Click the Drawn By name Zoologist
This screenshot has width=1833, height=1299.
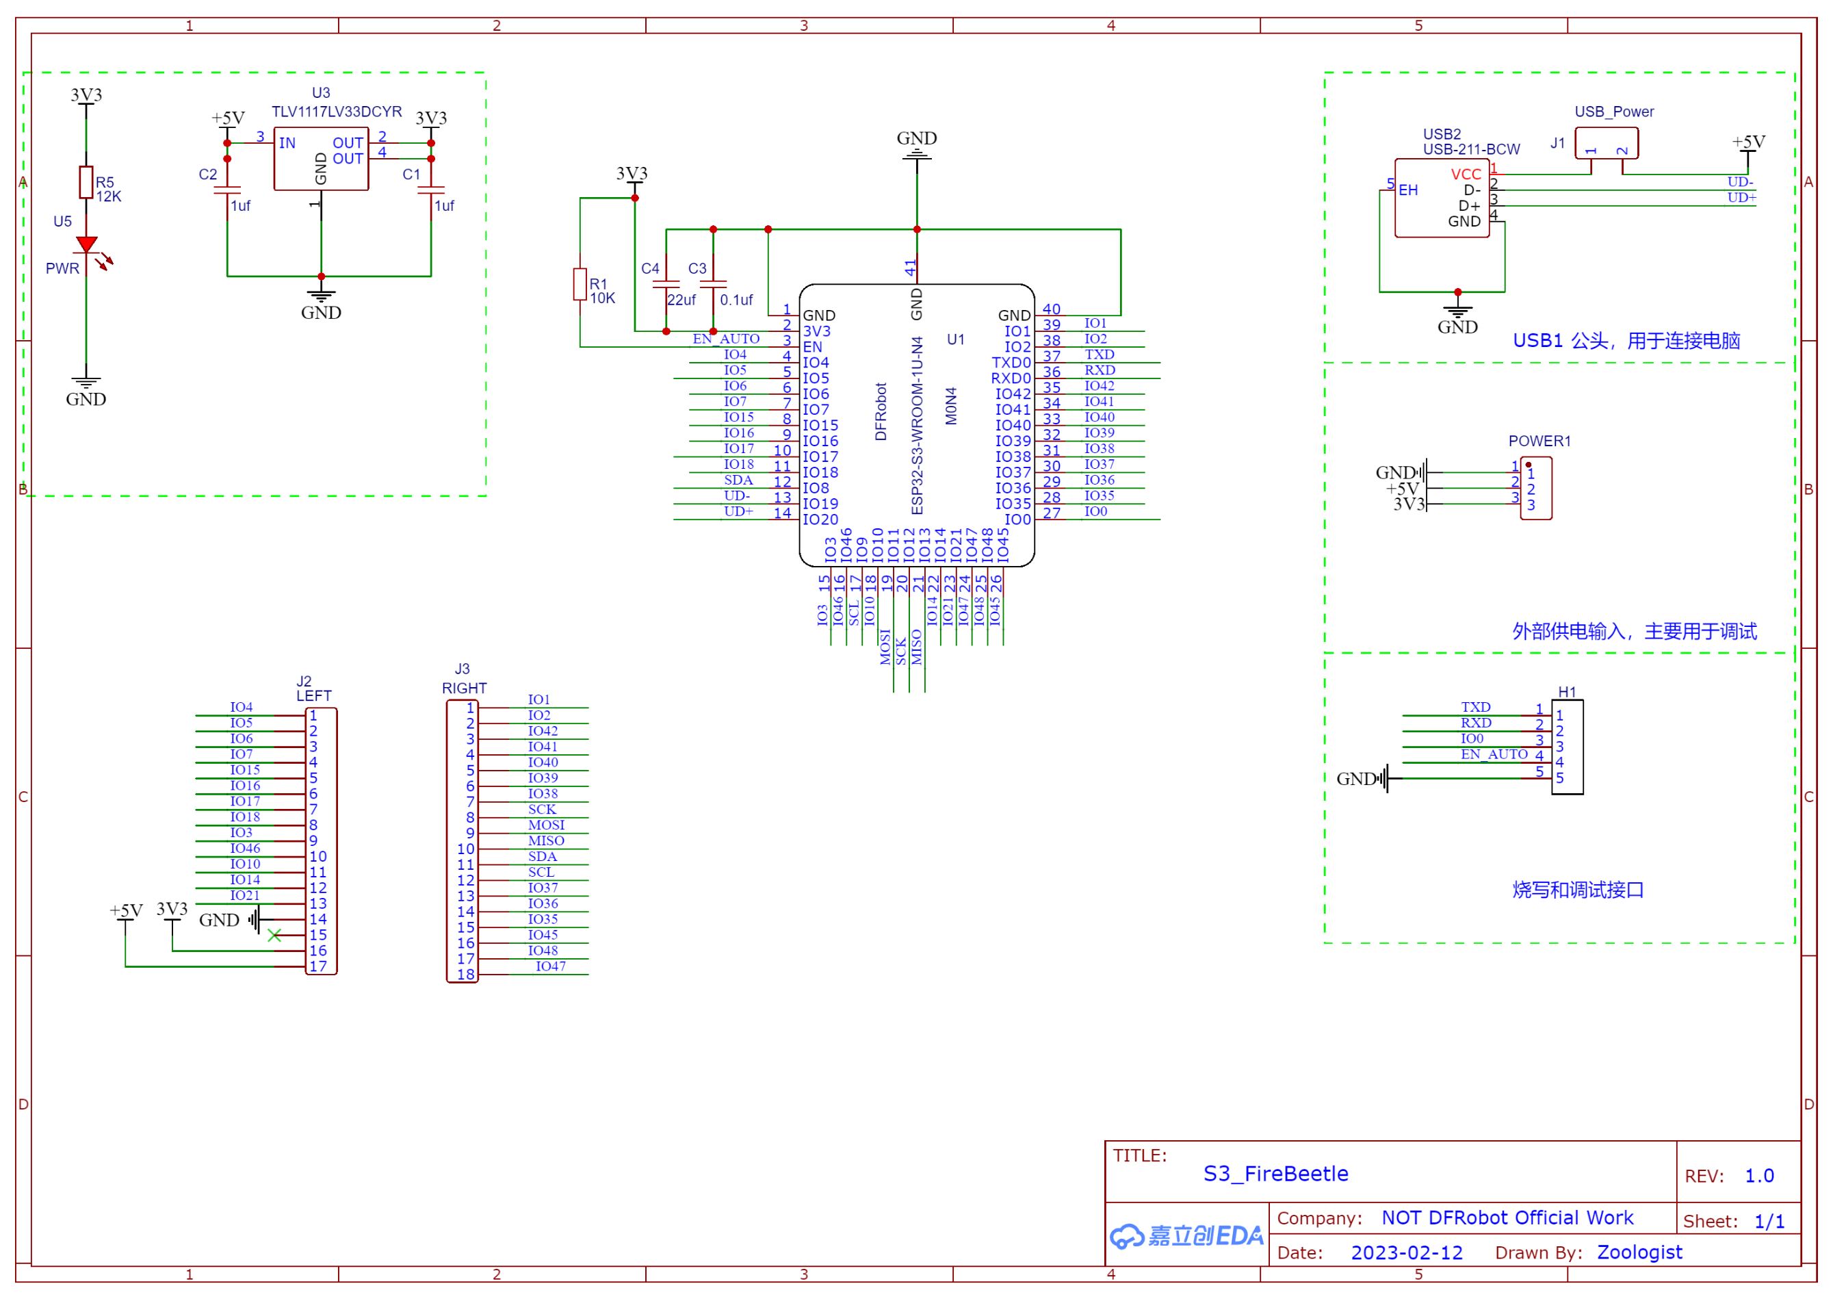[1639, 1252]
